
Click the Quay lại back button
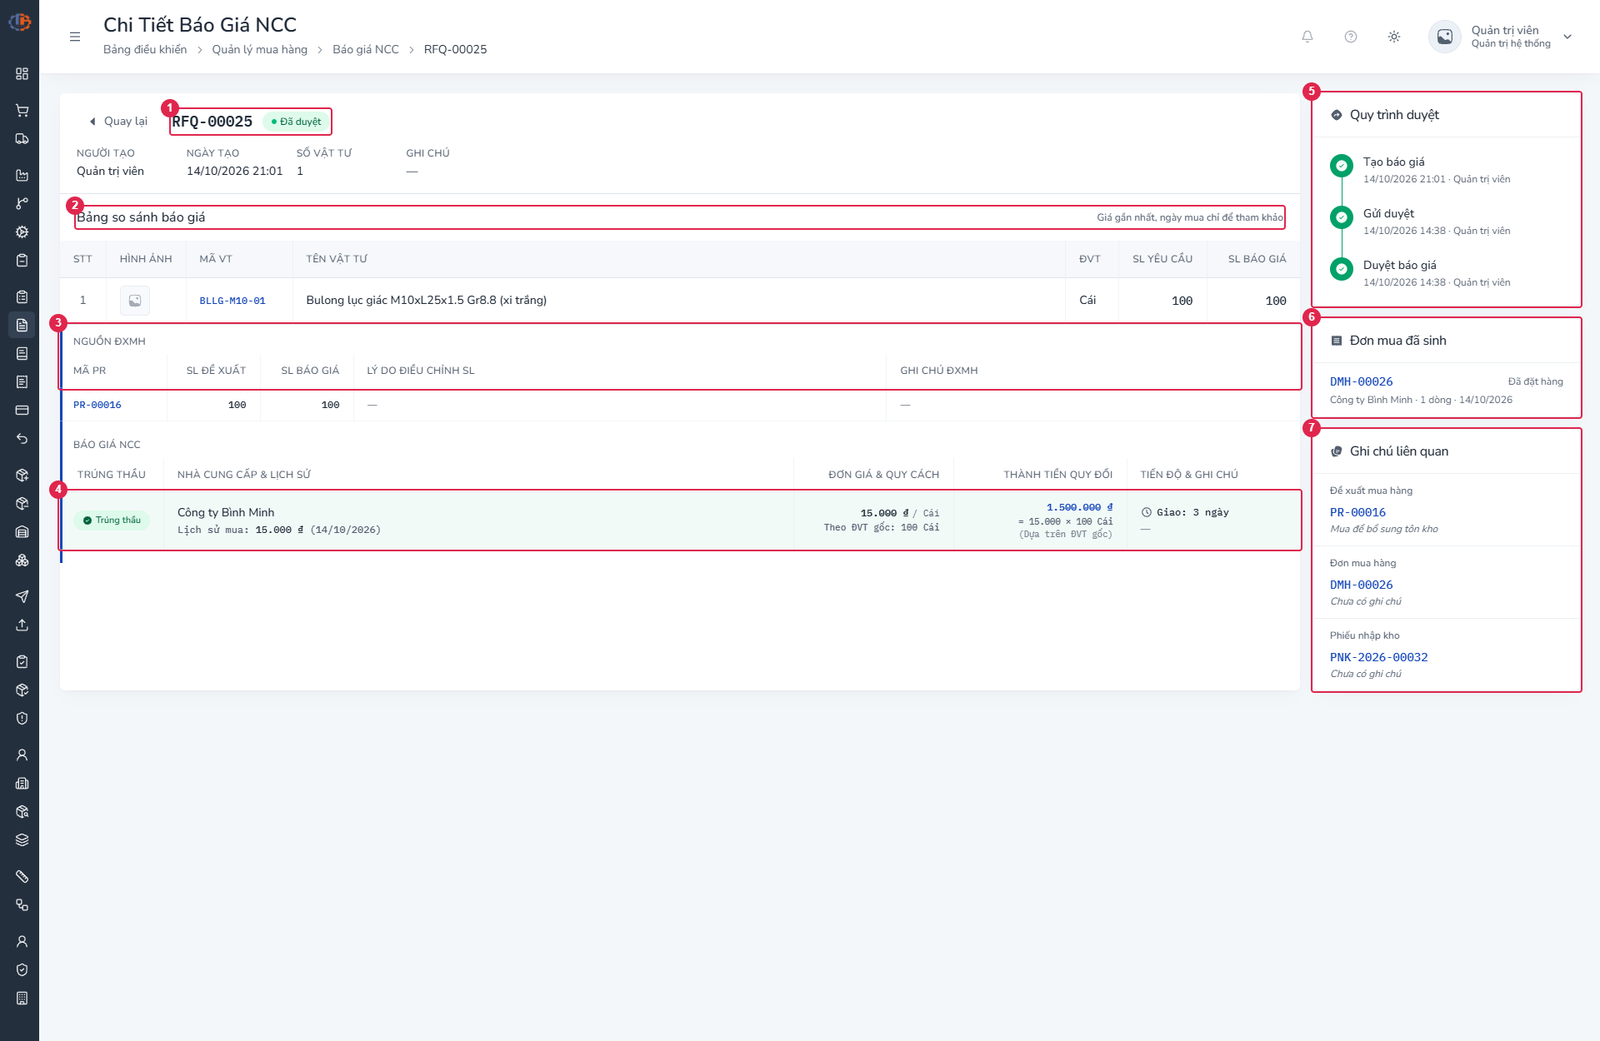[x=118, y=122]
